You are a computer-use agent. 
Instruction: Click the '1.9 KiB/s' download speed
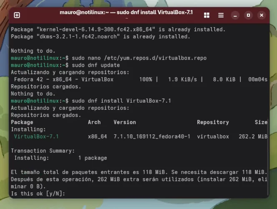coord(182,79)
